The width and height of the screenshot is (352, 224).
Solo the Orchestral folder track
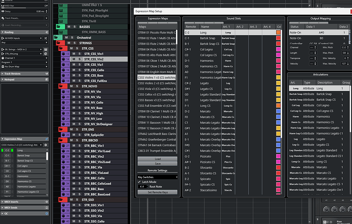pyautogui.click(x=72, y=38)
